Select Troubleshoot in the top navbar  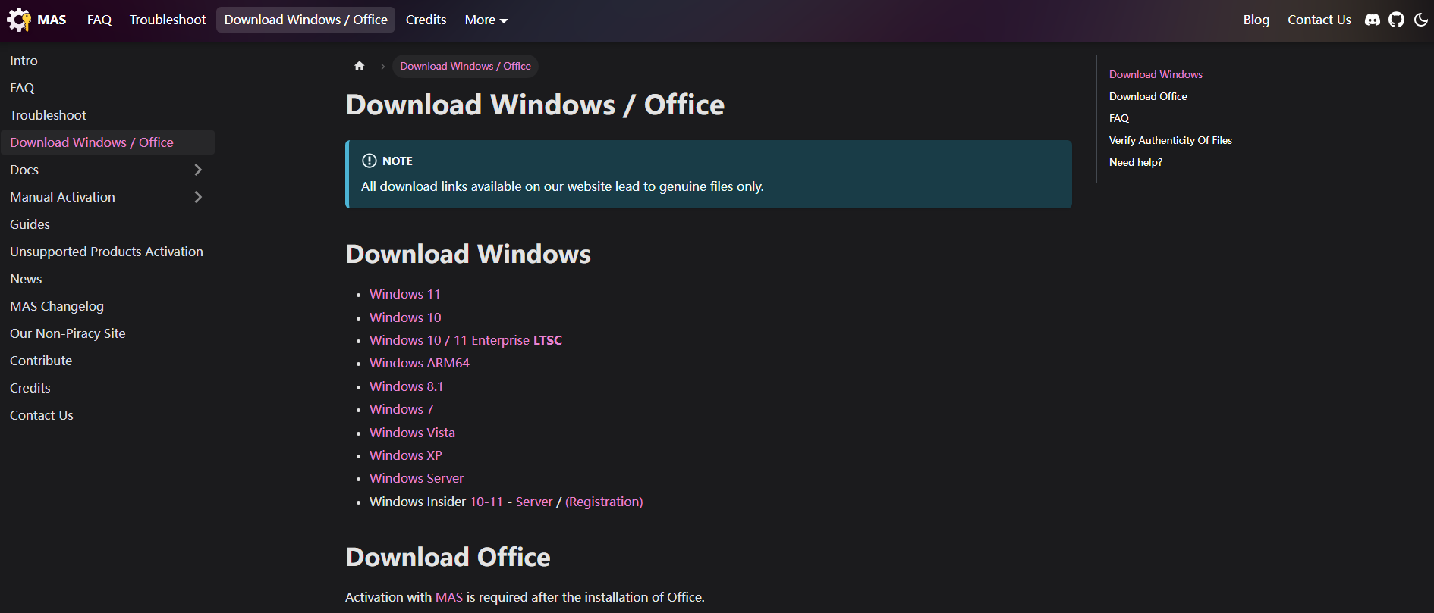pos(168,20)
